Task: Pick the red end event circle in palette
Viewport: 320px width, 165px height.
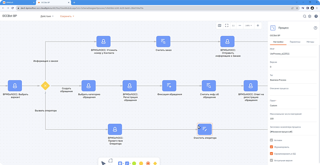Action: 148,163
